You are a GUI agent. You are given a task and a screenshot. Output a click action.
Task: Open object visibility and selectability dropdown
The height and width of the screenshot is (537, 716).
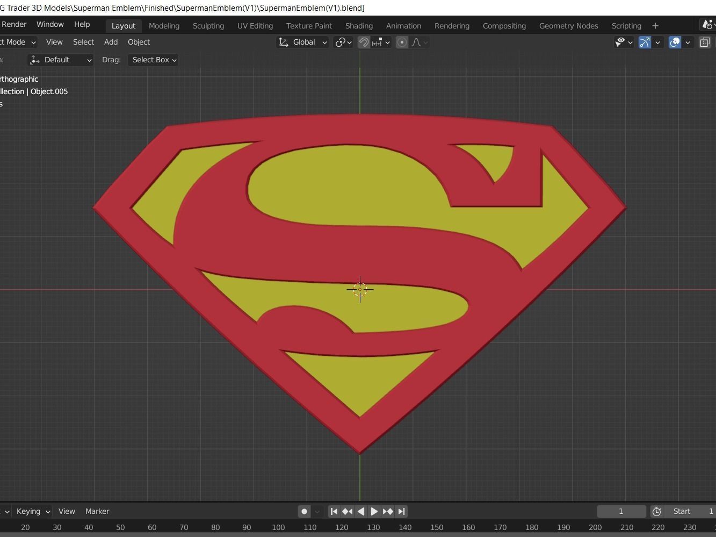[x=624, y=42]
